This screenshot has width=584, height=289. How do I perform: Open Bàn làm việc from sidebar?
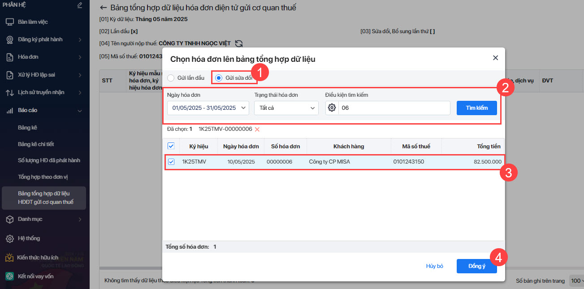[33, 22]
